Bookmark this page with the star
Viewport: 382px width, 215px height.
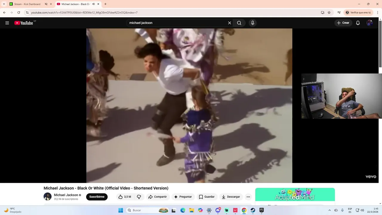(x=329, y=13)
